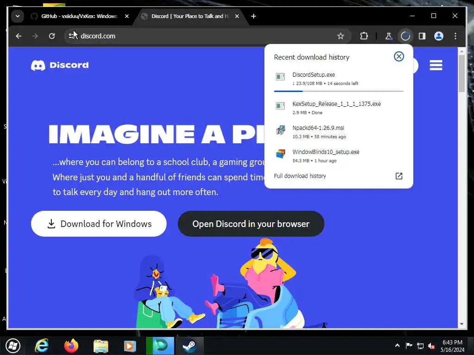Screen dimensions: 474x355
Task: Open the Windows Start button
Action: tap(12, 346)
